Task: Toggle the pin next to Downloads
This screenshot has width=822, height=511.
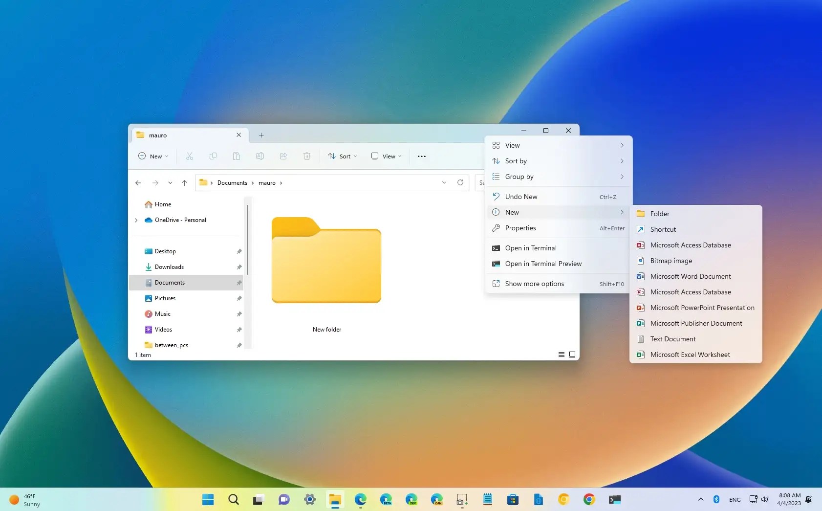Action: [239, 267]
